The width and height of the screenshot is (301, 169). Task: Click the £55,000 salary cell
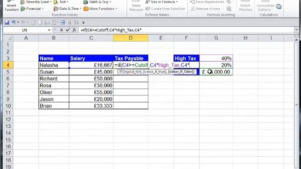click(91, 92)
